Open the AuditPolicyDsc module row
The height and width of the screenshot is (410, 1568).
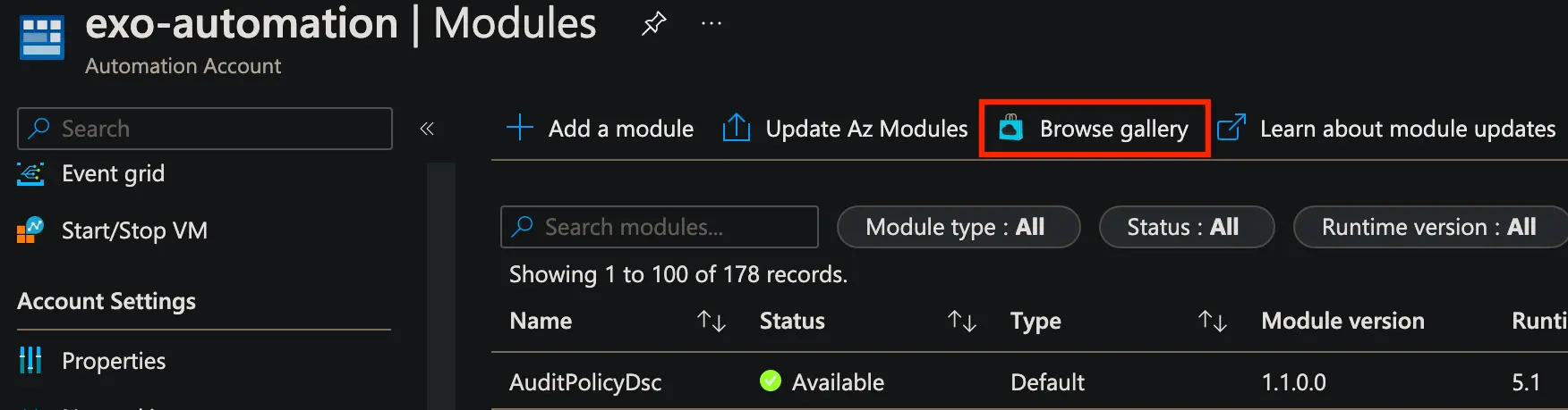(x=585, y=382)
